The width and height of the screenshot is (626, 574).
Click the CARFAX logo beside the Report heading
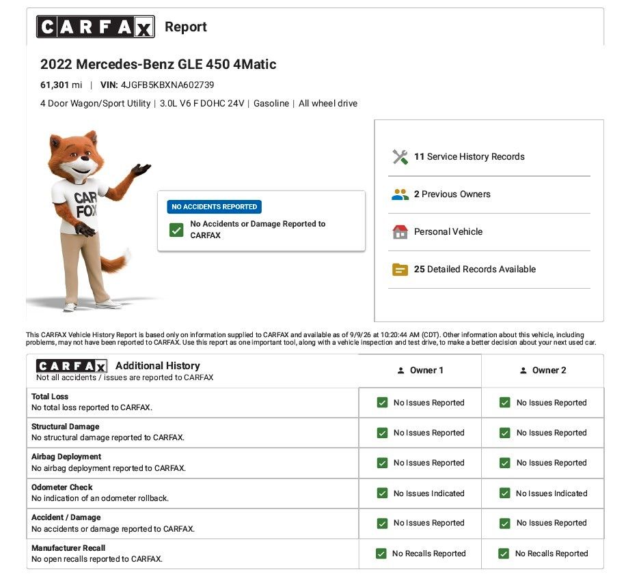[96, 27]
